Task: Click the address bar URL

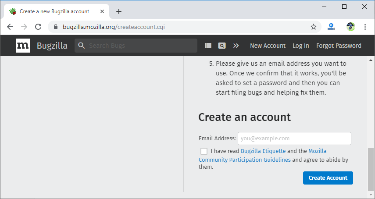Action: click(x=114, y=27)
